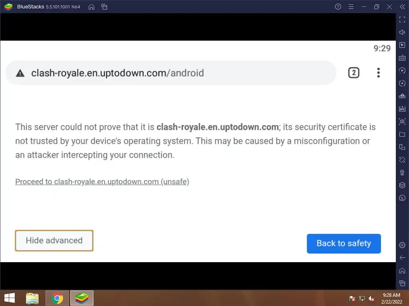Open game controls keyboard icon

point(402,58)
